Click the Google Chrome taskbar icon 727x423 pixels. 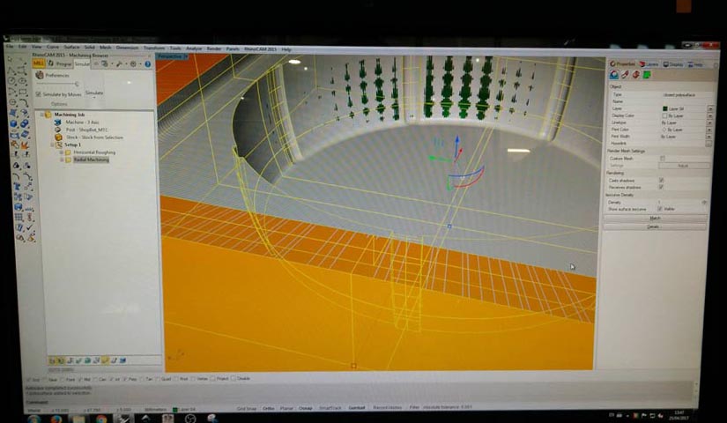coord(101,419)
